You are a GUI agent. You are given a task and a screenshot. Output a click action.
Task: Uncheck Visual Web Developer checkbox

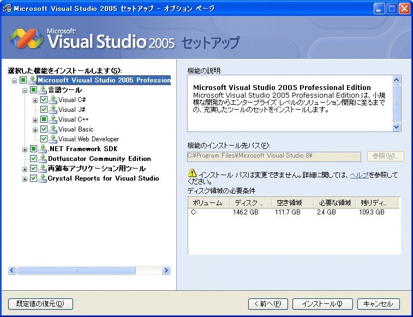pos(44,139)
